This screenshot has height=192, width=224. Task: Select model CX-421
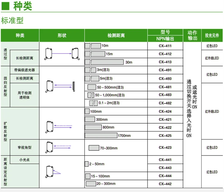(x=165, y=119)
